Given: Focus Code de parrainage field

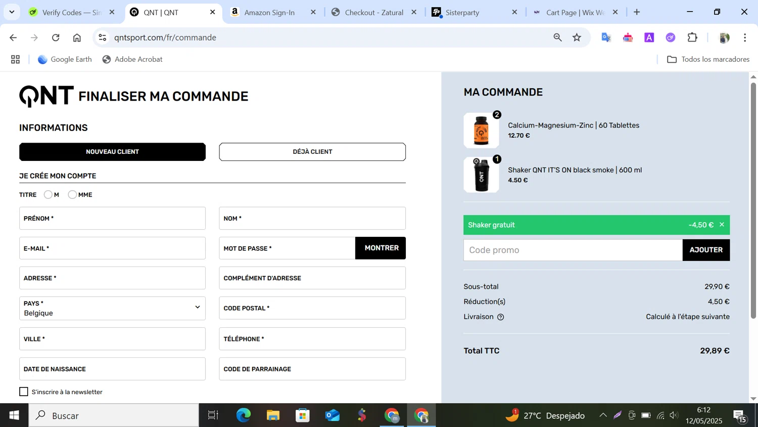Looking at the screenshot, I should pos(312,369).
